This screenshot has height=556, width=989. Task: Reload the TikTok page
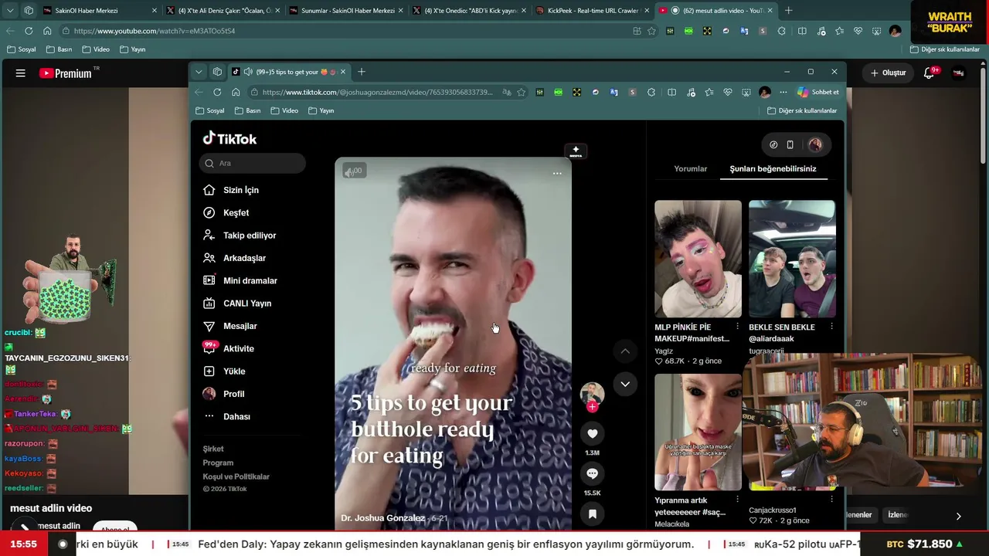(217, 92)
